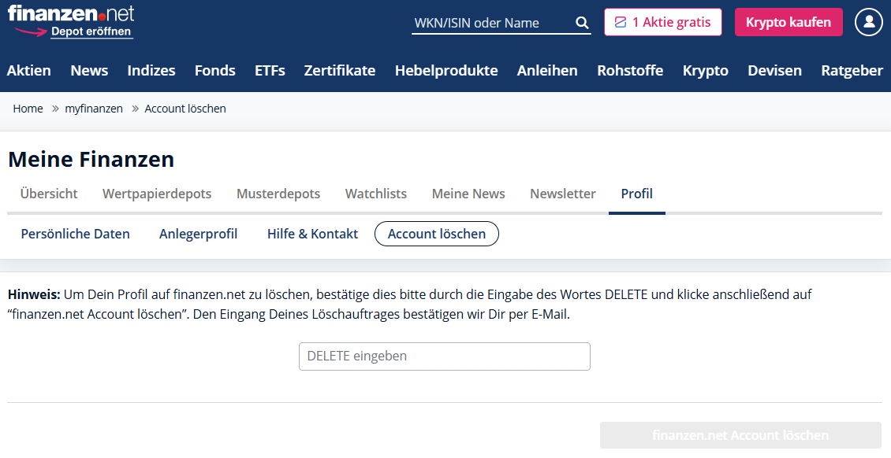The width and height of the screenshot is (891, 458).
Task: Open the user profile icon
Action: click(868, 22)
